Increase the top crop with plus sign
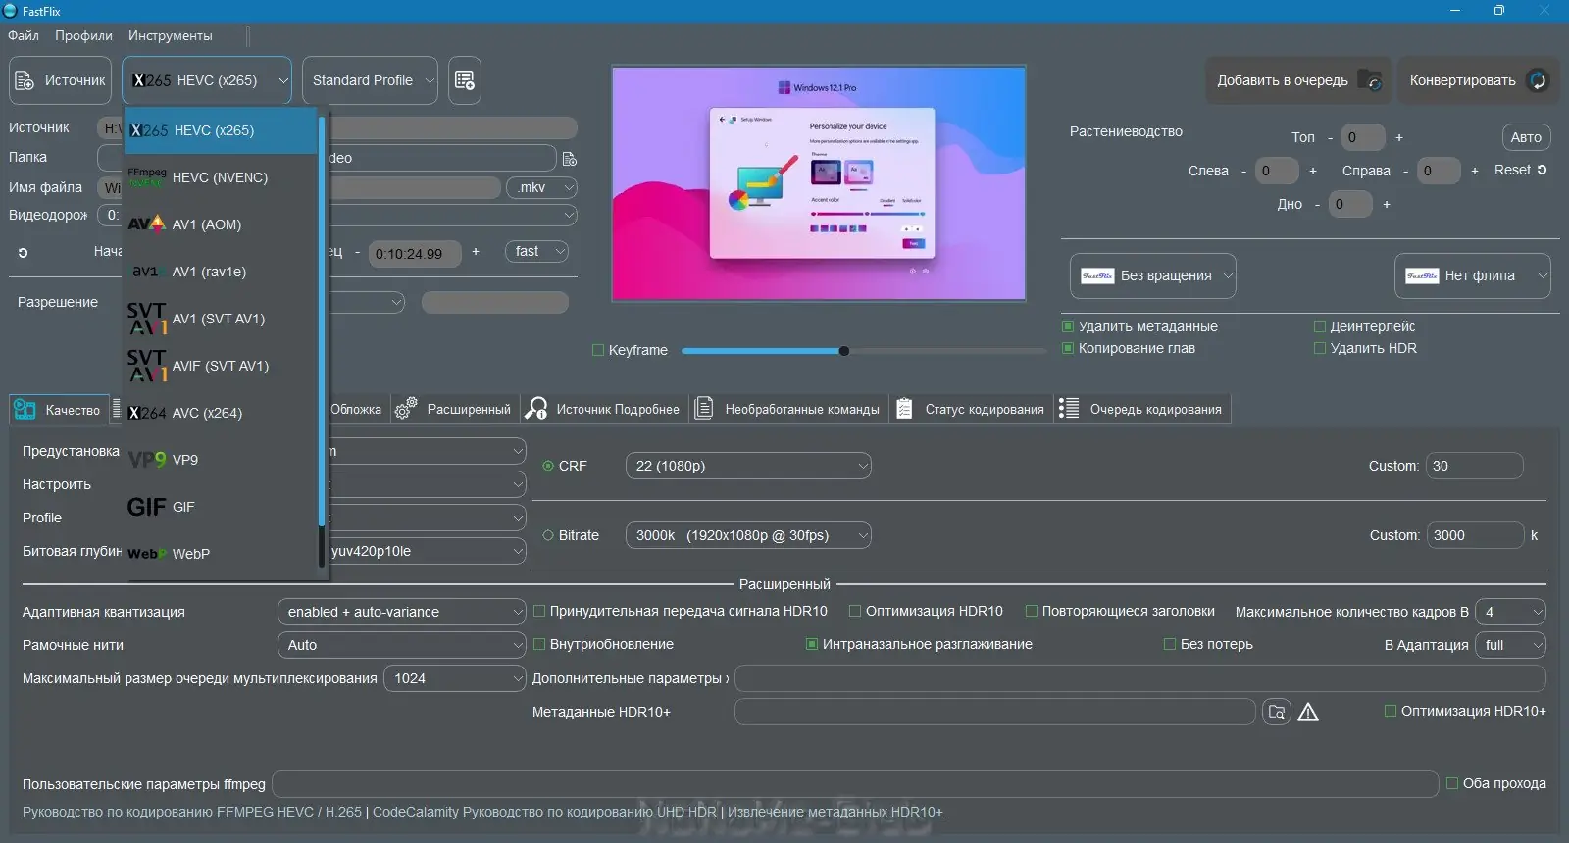 (1399, 138)
